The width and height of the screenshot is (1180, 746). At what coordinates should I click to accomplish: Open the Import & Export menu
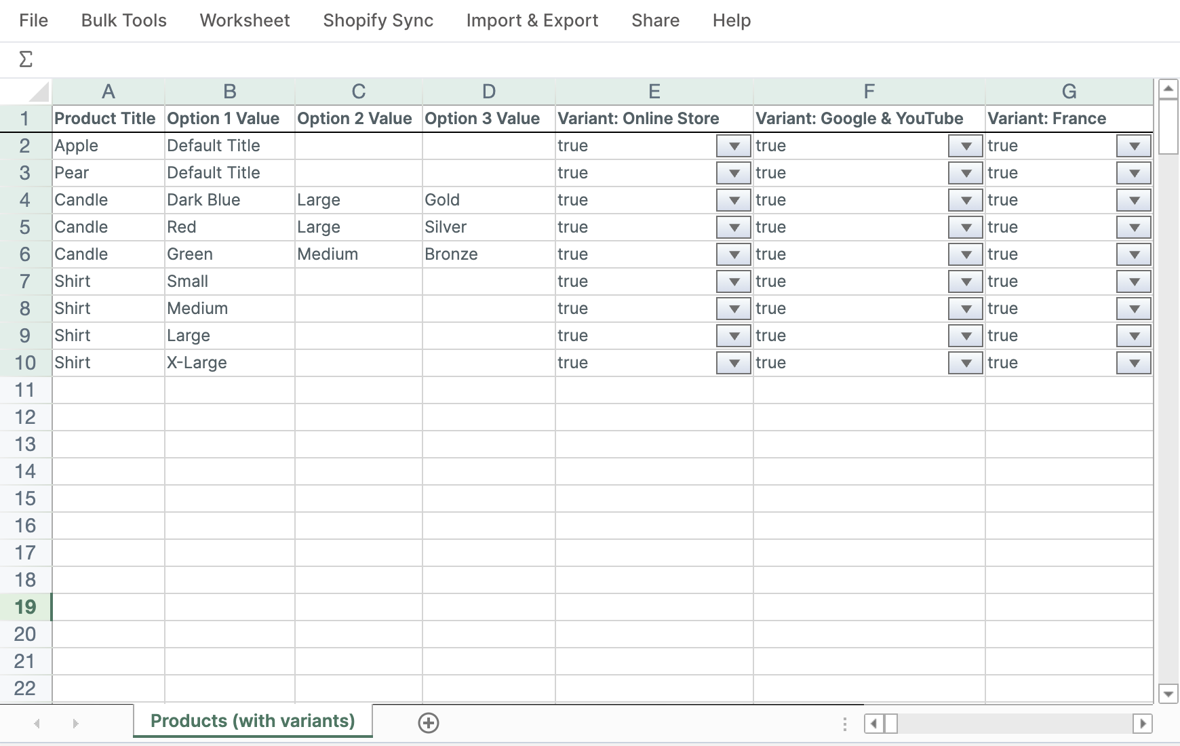[532, 20]
